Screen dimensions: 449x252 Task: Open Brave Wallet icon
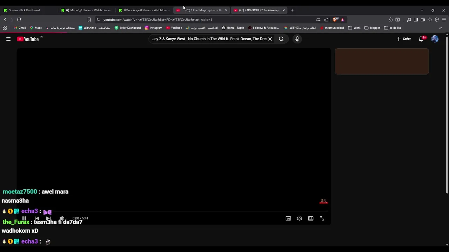coord(423,20)
